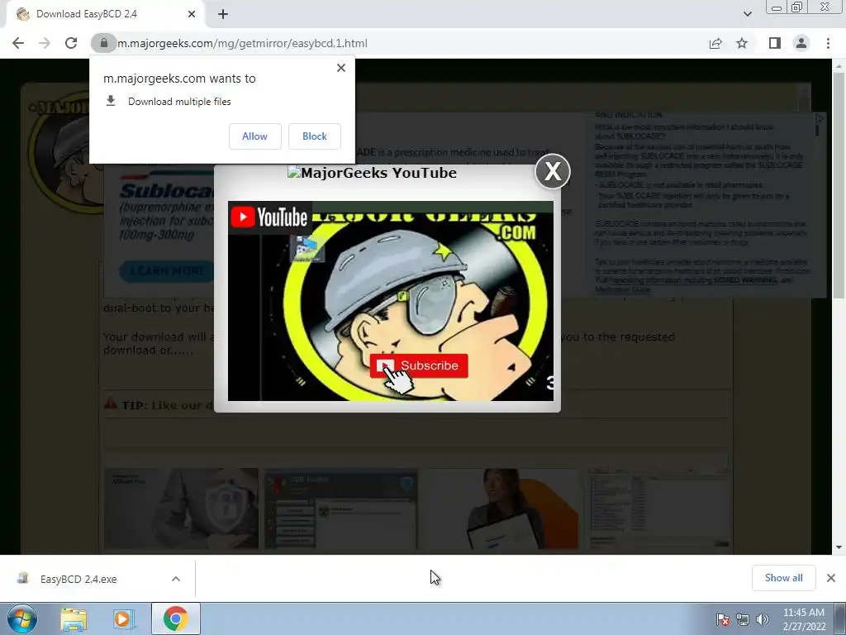Click the YouTube logo in the popup
Image resolution: width=846 pixels, height=635 pixels.
pyautogui.click(x=269, y=217)
